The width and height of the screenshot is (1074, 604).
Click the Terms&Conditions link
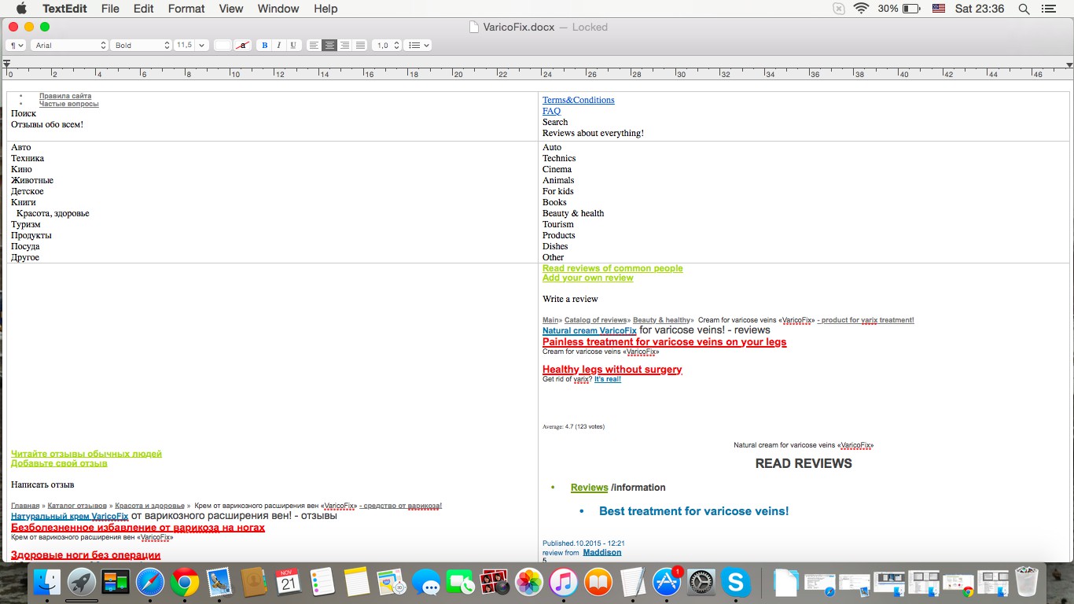pos(579,100)
